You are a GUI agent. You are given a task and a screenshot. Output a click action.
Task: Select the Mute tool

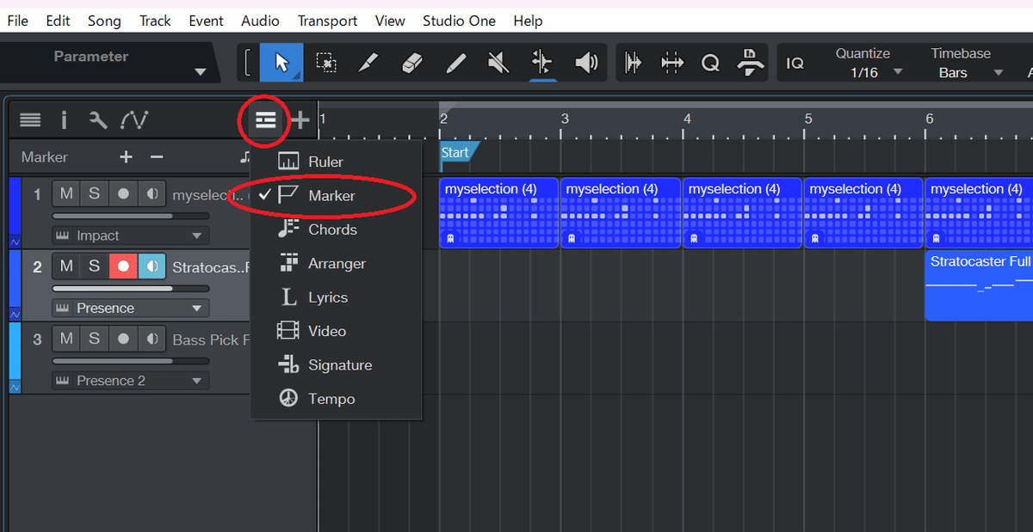click(498, 62)
